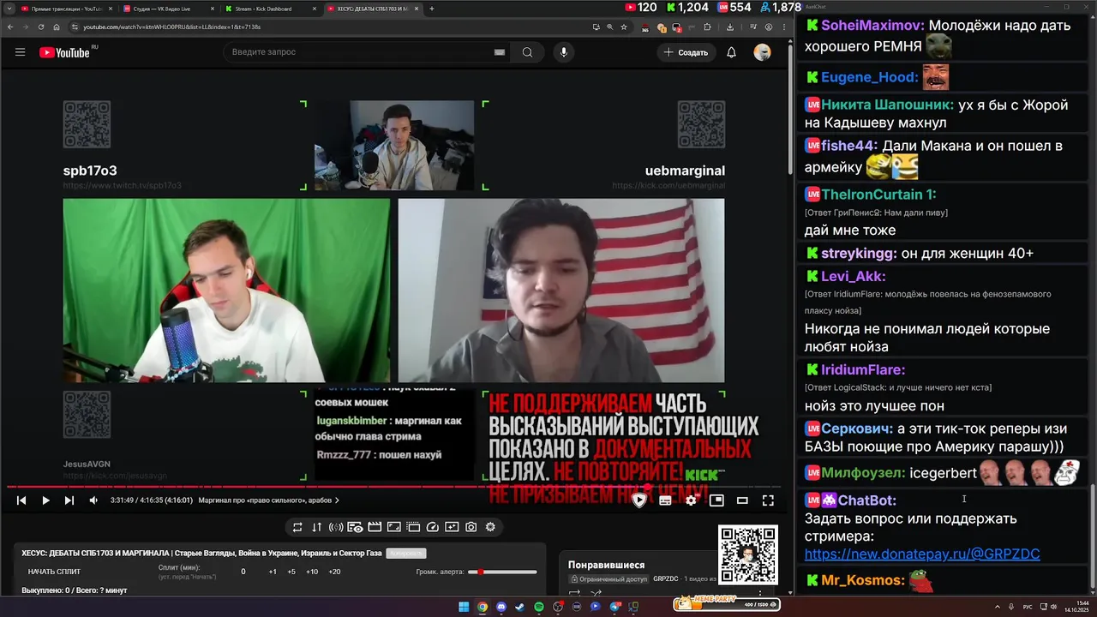Add +20 minutes to split

click(x=334, y=572)
